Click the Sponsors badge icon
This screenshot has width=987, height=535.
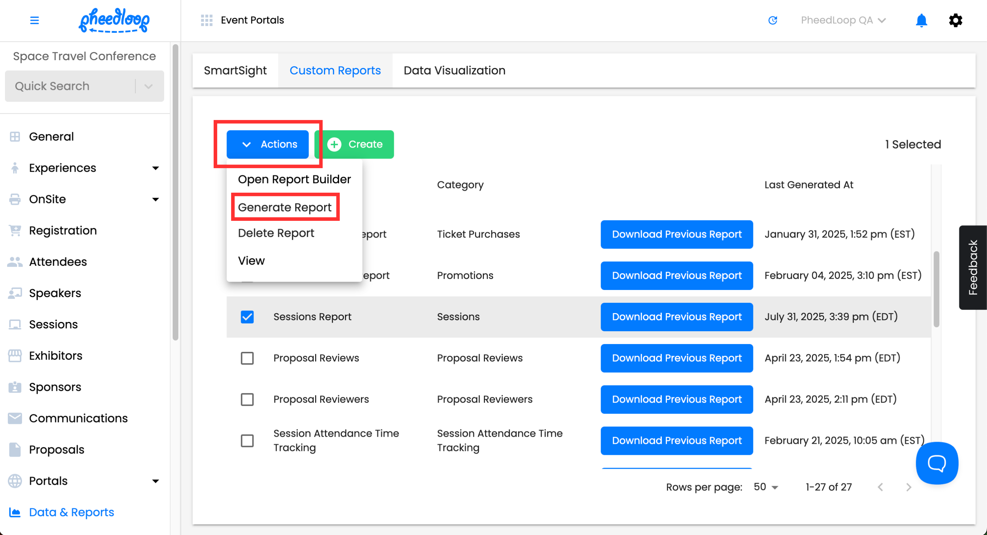point(15,387)
